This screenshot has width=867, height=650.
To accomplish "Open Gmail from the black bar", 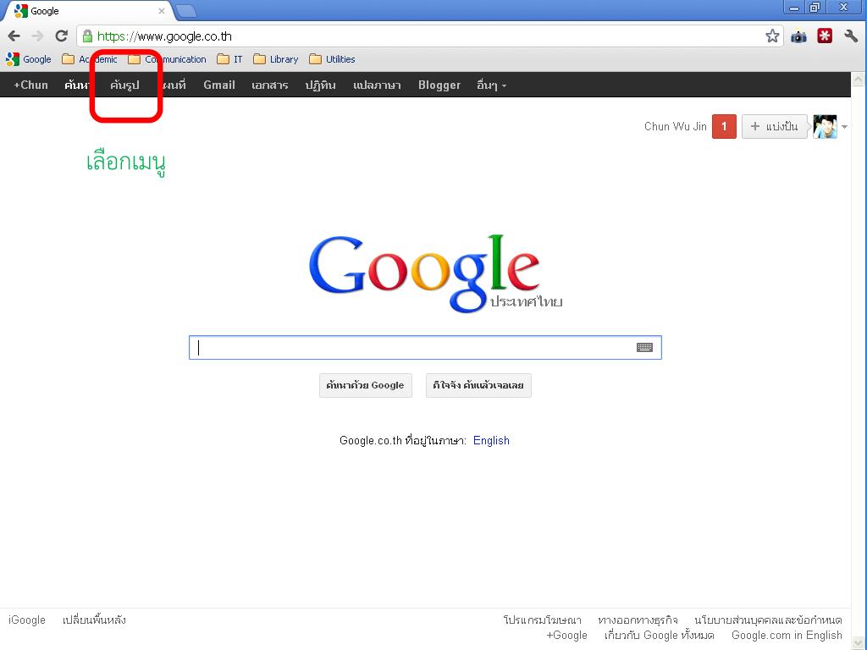I will (x=219, y=85).
